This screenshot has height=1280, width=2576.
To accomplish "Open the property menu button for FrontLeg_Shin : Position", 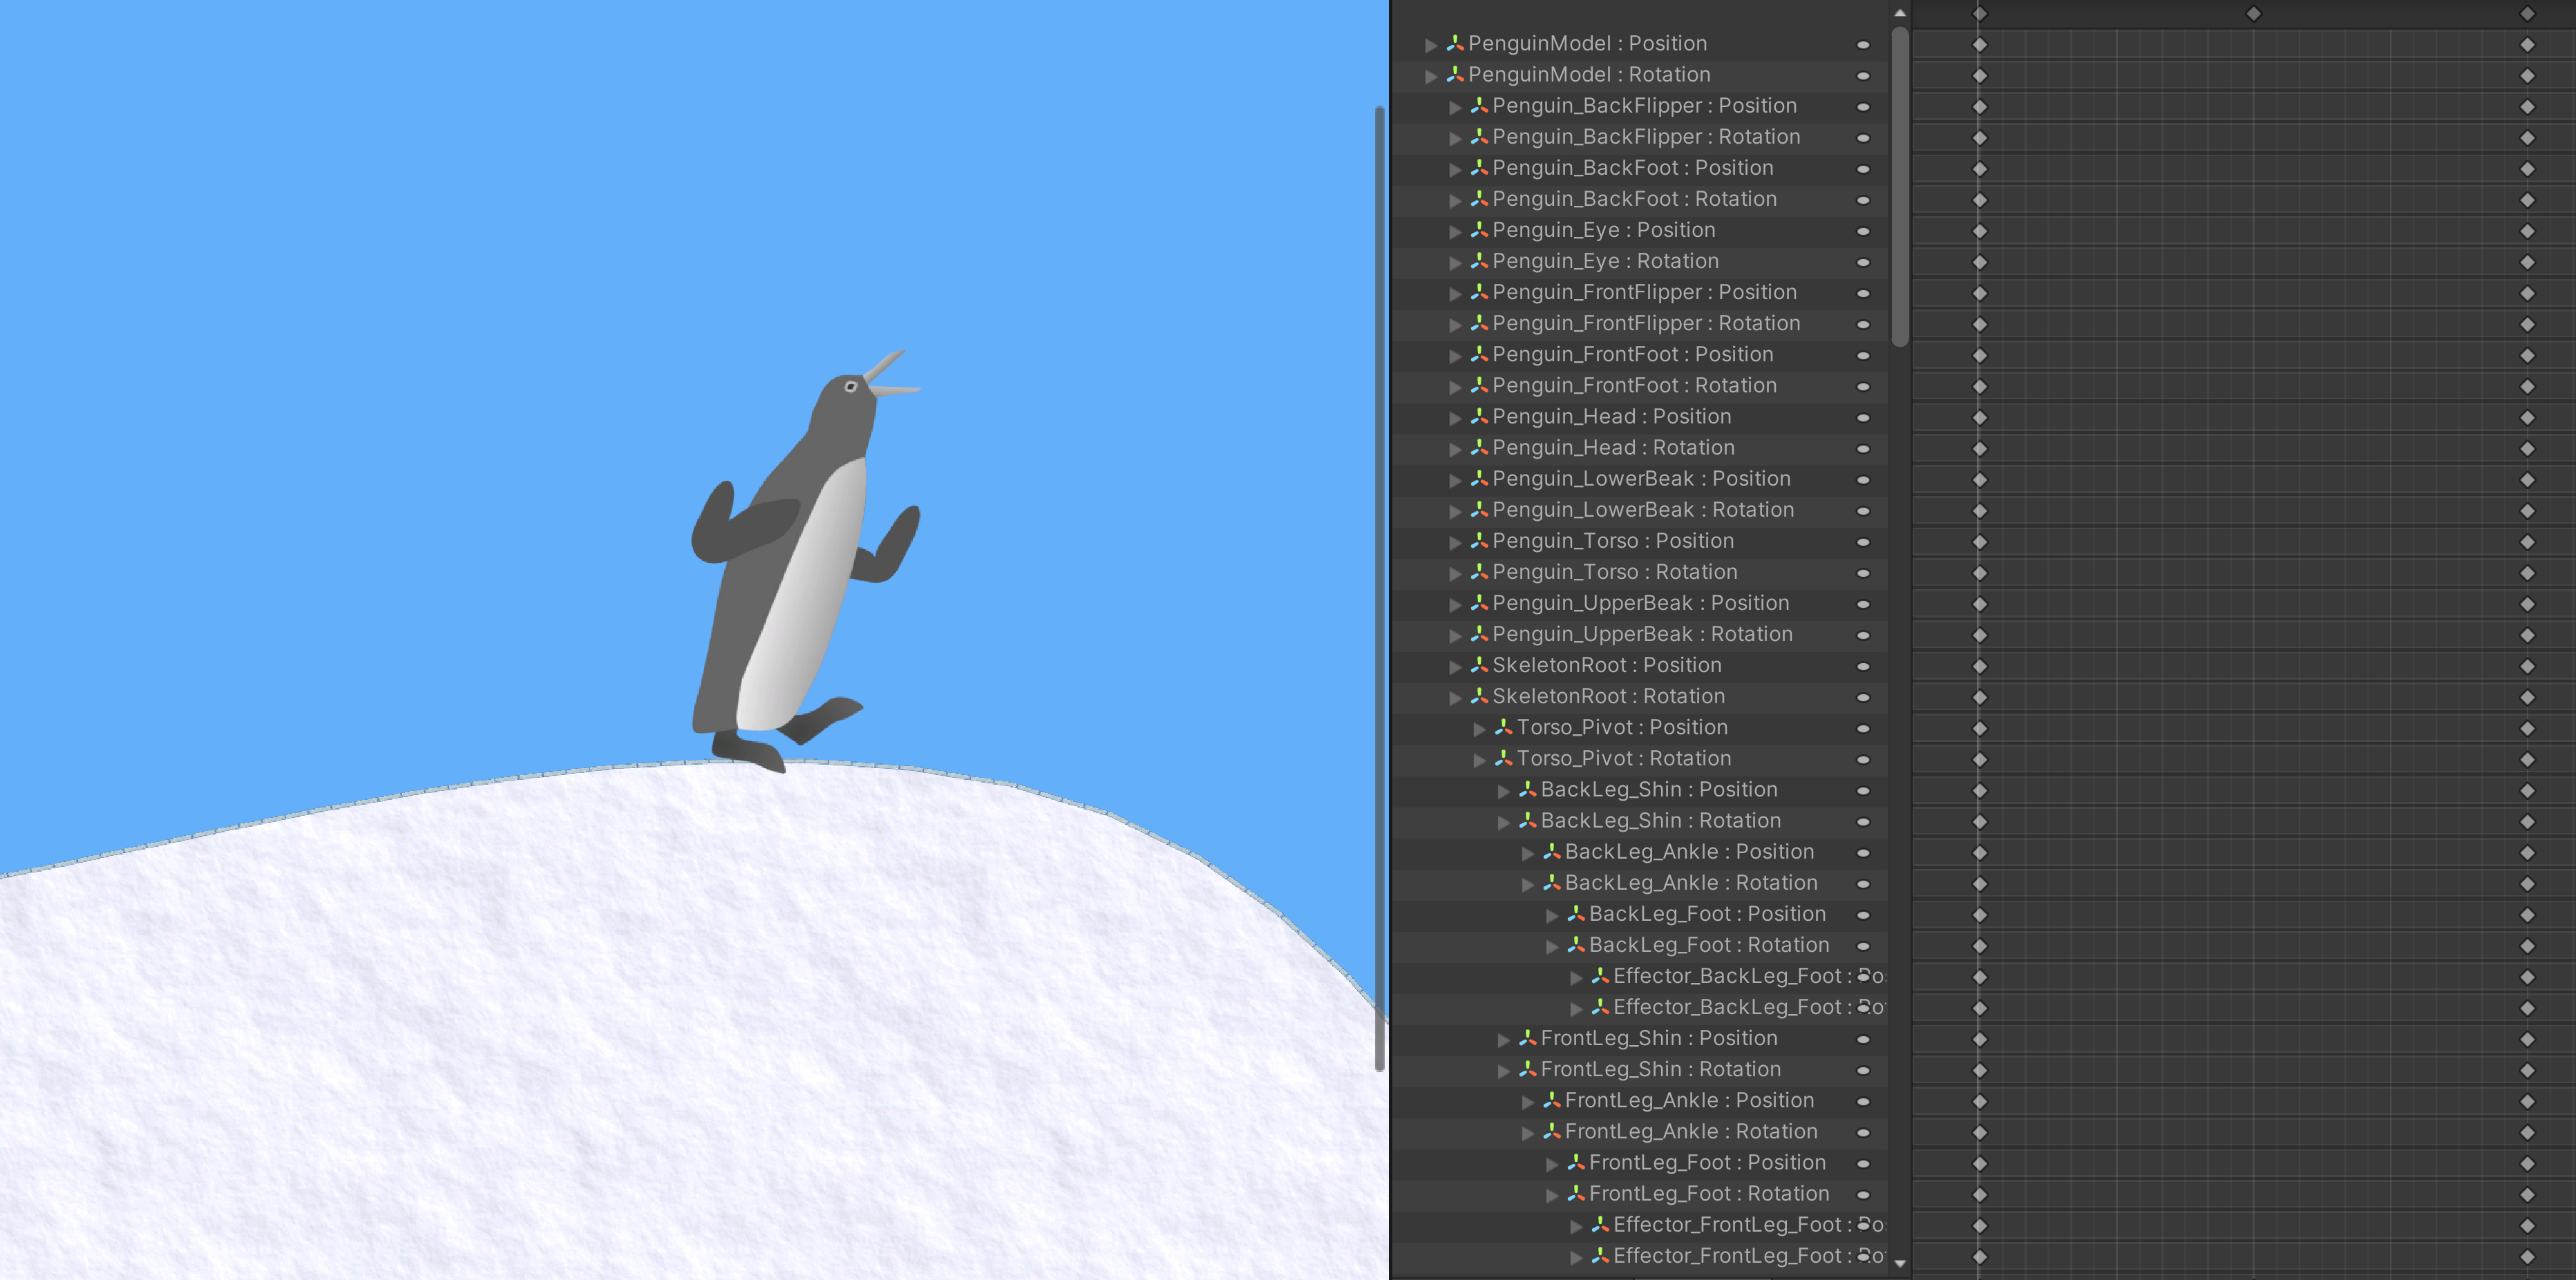I will pyautogui.click(x=1863, y=1039).
